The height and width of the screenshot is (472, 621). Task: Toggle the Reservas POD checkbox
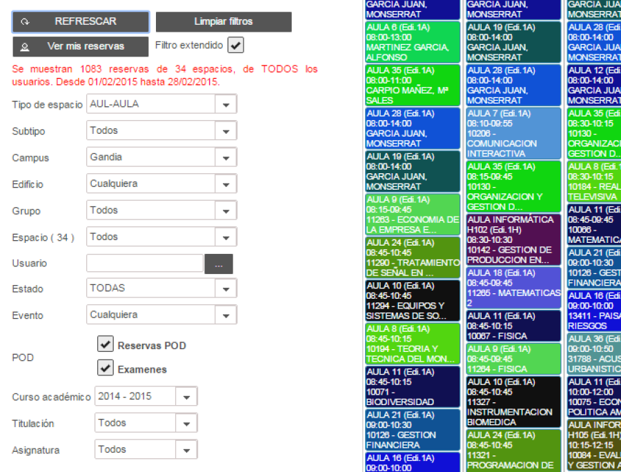tap(106, 344)
